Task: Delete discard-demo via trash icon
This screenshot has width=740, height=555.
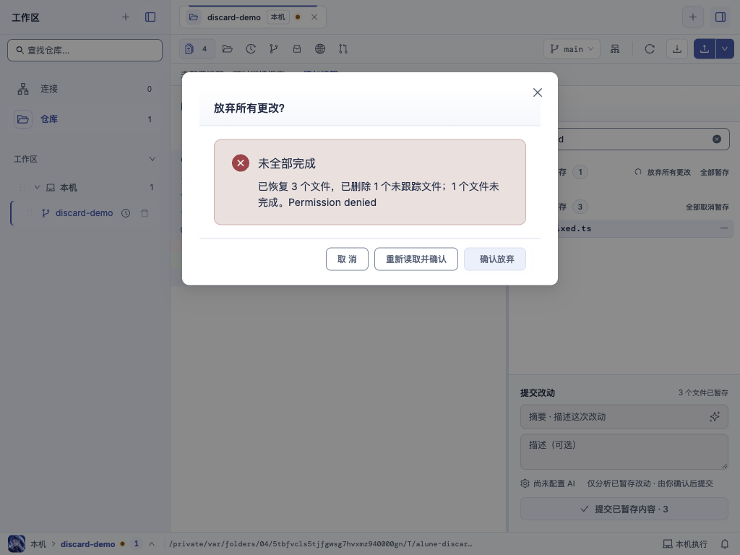Action: pos(145,213)
